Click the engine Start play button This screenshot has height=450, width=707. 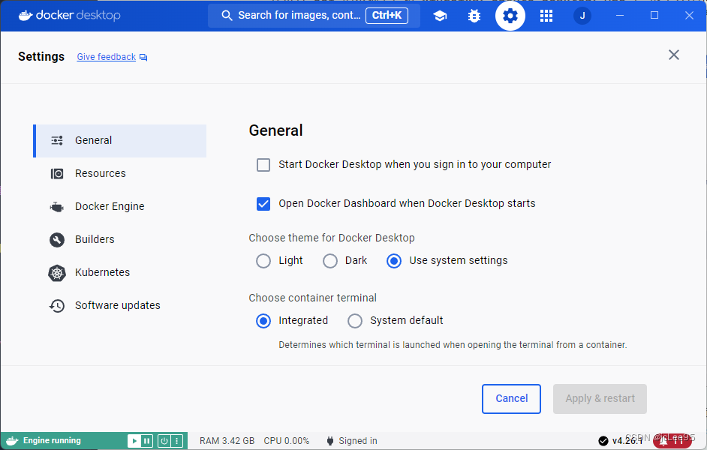[x=134, y=441]
